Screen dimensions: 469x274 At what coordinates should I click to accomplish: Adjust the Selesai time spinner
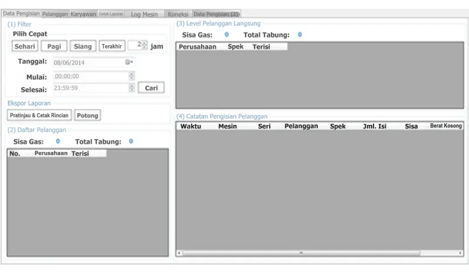pyautogui.click(x=131, y=88)
